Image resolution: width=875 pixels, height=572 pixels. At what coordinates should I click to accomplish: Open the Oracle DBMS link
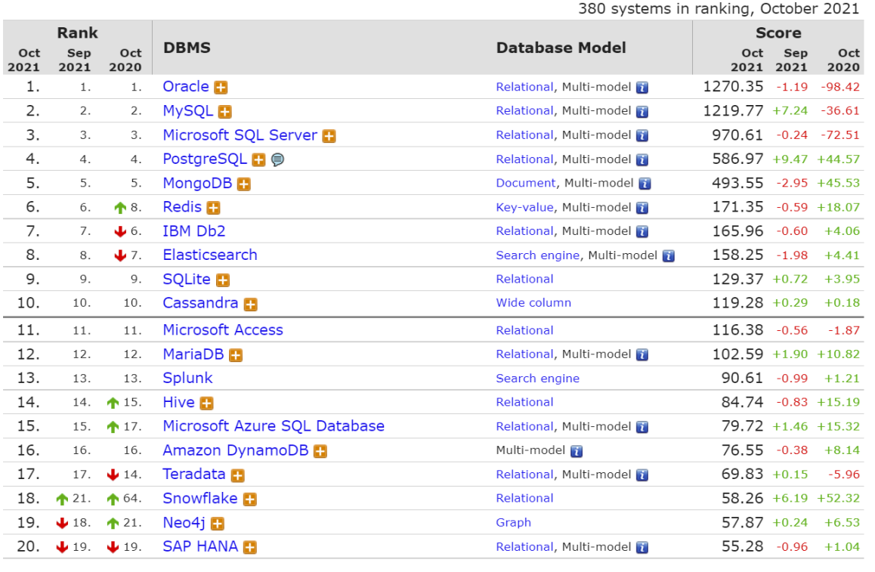(x=186, y=86)
